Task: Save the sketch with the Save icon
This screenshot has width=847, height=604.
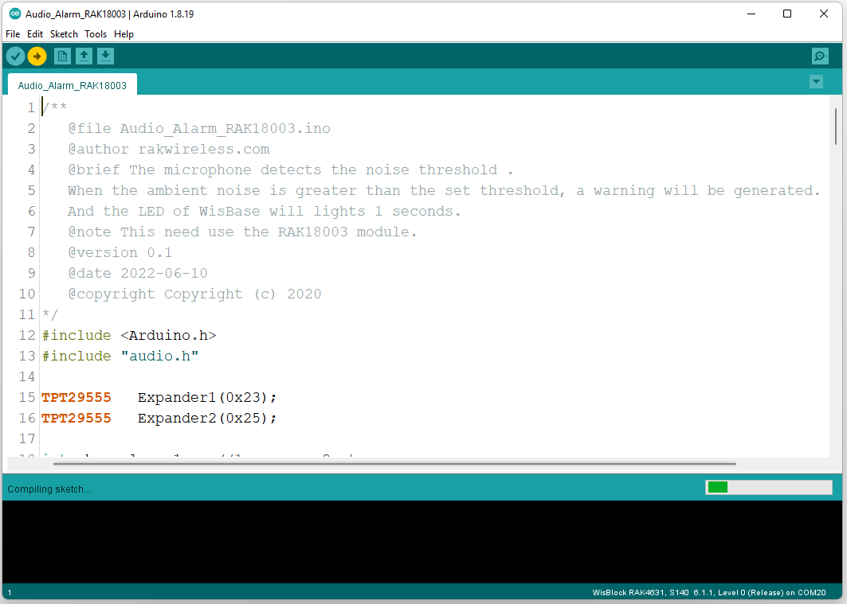Action: [105, 56]
